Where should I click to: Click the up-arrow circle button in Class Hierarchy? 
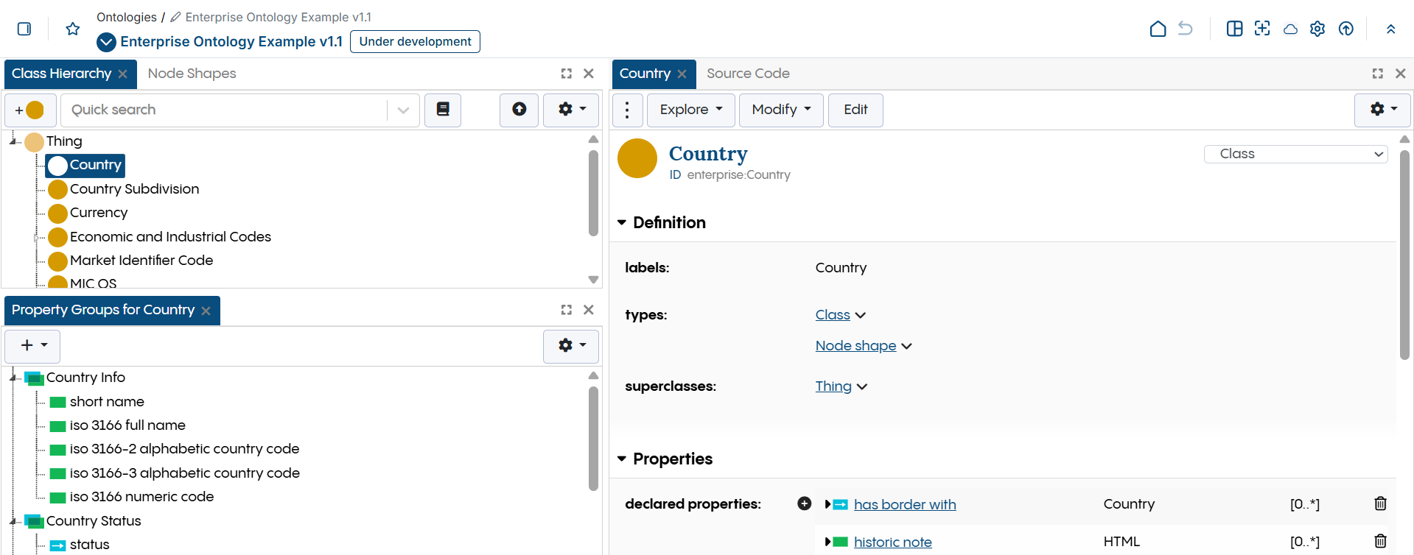pyautogui.click(x=519, y=110)
